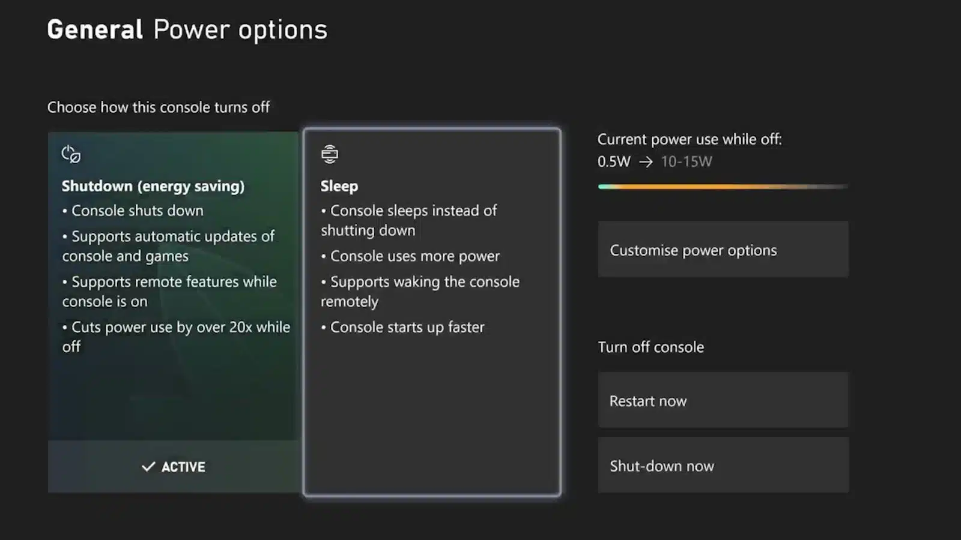
Task: Click the Choose how this console turns off text
Action: point(159,107)
